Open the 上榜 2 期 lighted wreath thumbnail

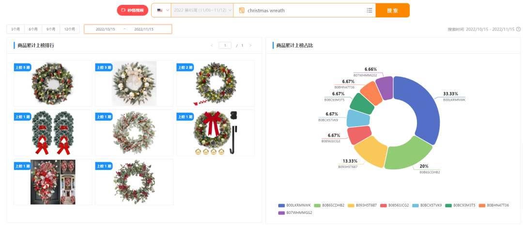click(215, 83)
